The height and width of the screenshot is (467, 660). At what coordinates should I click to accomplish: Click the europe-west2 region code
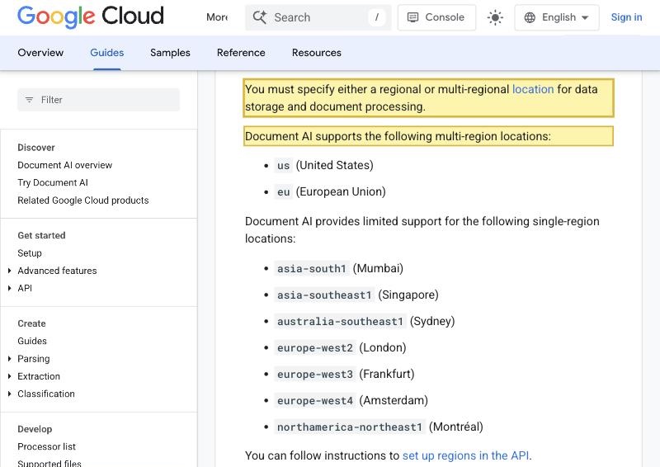(315, 348)
